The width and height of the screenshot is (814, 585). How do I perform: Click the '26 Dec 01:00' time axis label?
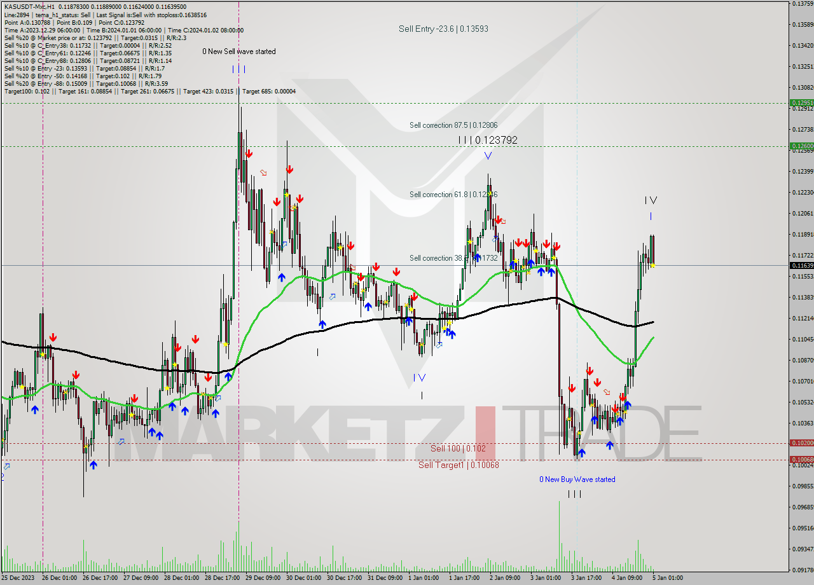(x=59, y=578)
